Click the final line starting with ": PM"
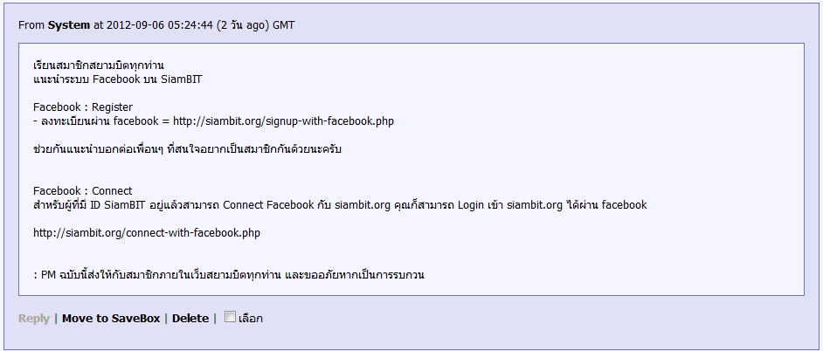The width and height of the screenshot is (823, 351). pyautogui.click(x=229, y=275)
